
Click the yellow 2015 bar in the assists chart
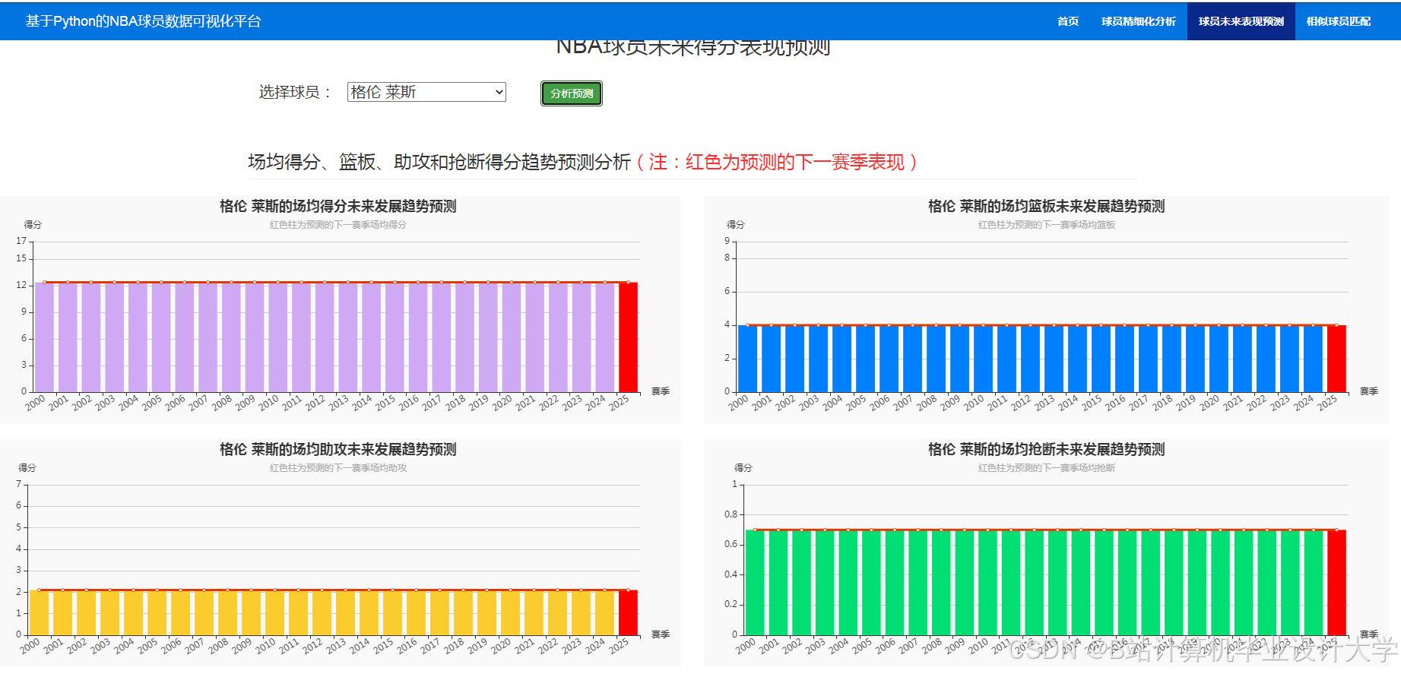(392, 612)
